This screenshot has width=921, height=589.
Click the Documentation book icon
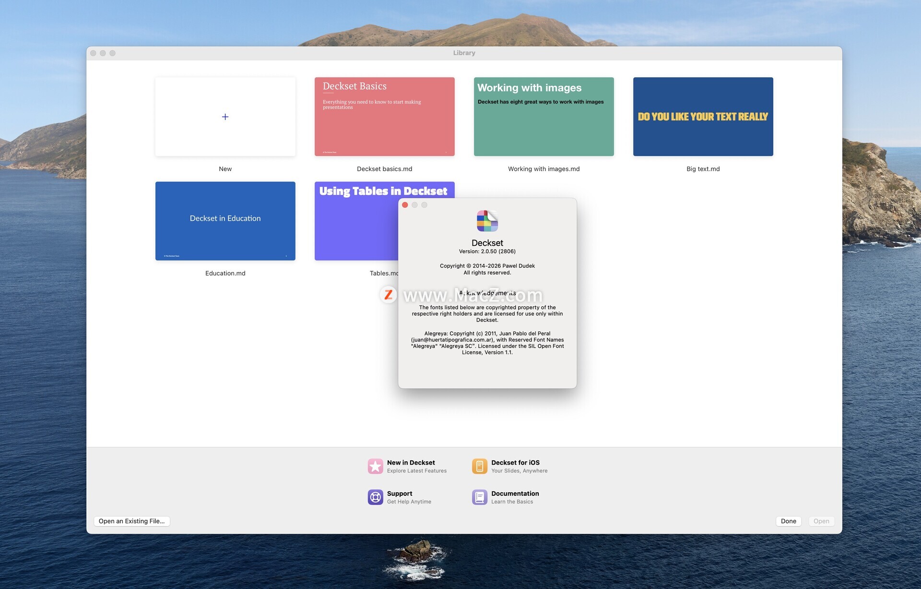point(479,497)
